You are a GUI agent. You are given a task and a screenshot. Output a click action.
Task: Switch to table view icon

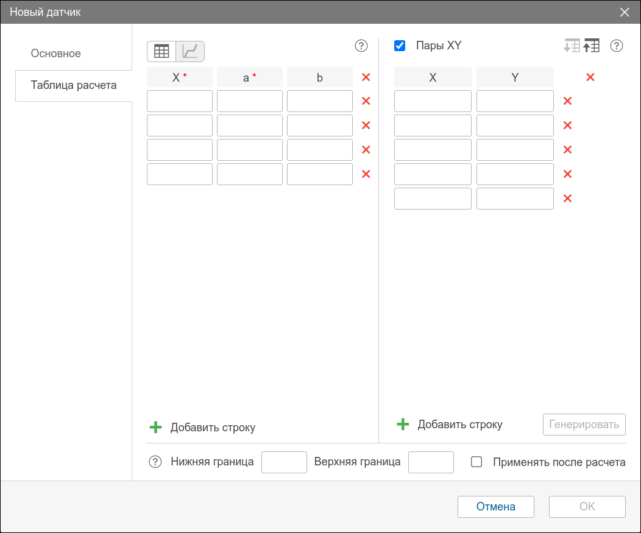point(161,52)
